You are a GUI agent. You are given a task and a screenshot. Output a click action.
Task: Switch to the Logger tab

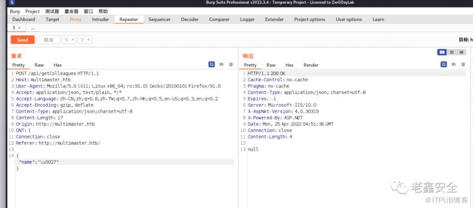click(x=247, y=19)
